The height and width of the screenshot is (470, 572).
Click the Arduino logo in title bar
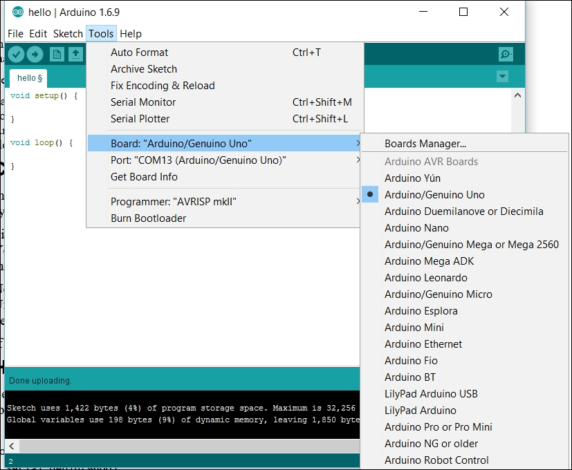pos(17,12)
